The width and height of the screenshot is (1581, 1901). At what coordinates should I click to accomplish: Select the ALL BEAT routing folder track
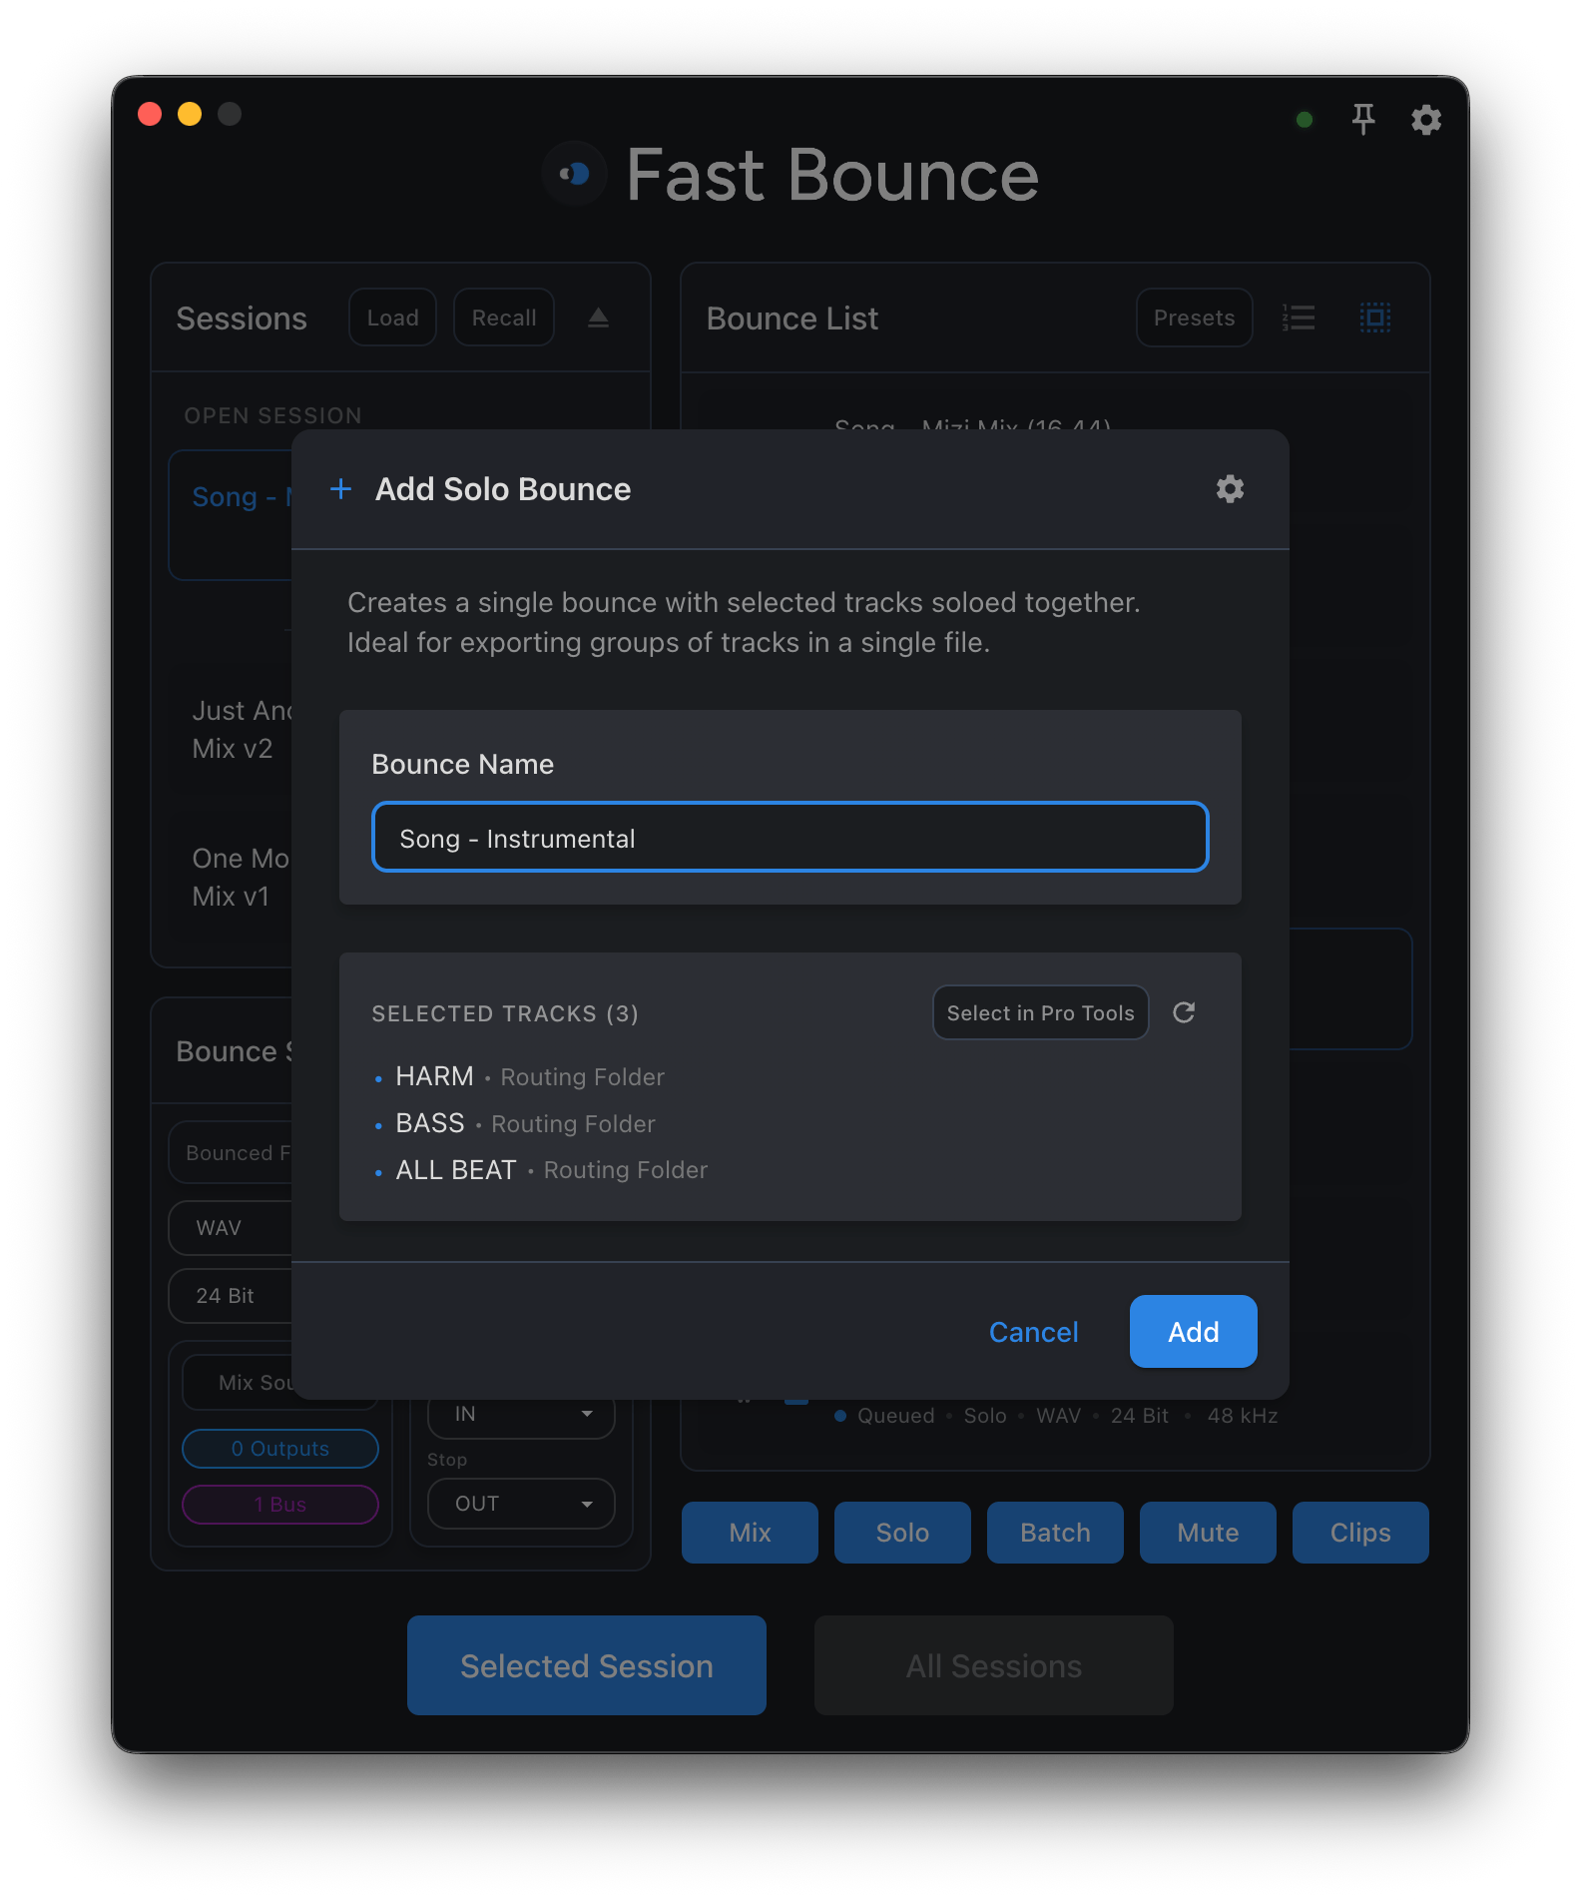(540, 1169)
